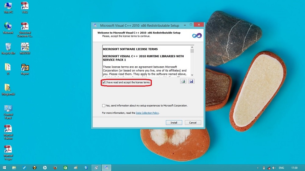305x171 pixels.
Task: Open the Windows Store taskbar icon
Action: coord(65,168)
